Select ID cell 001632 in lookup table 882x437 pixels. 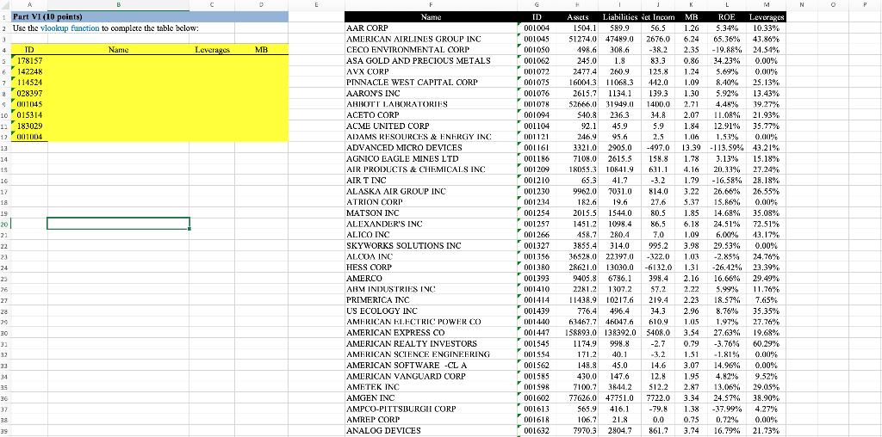pyautogui.click(x=537, y=431)
